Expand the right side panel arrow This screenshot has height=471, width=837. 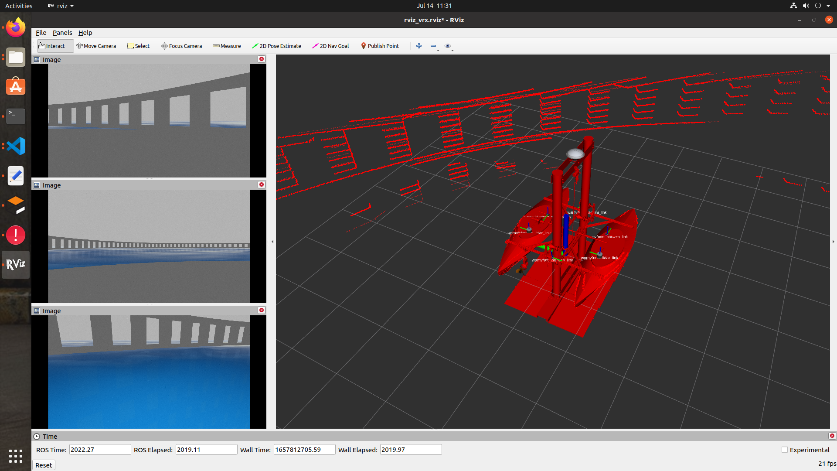coord(833,241)
